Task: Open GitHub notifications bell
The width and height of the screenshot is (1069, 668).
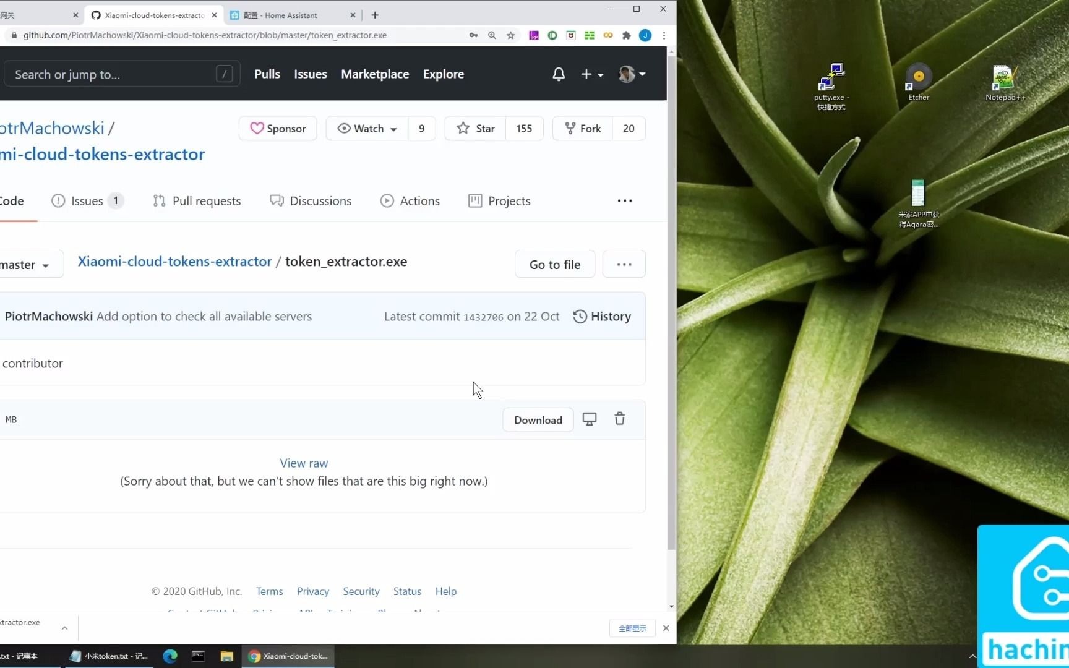Action: click(558, 74)
